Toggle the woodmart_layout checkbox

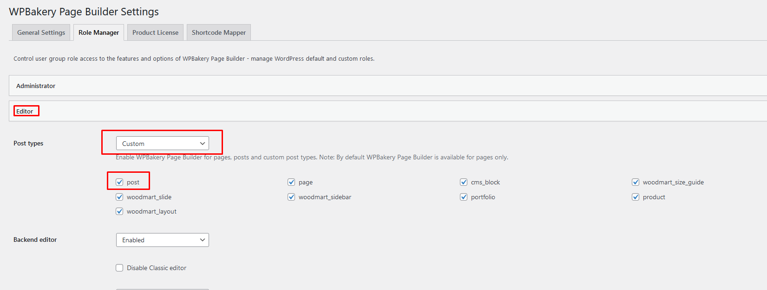point(119,211)
